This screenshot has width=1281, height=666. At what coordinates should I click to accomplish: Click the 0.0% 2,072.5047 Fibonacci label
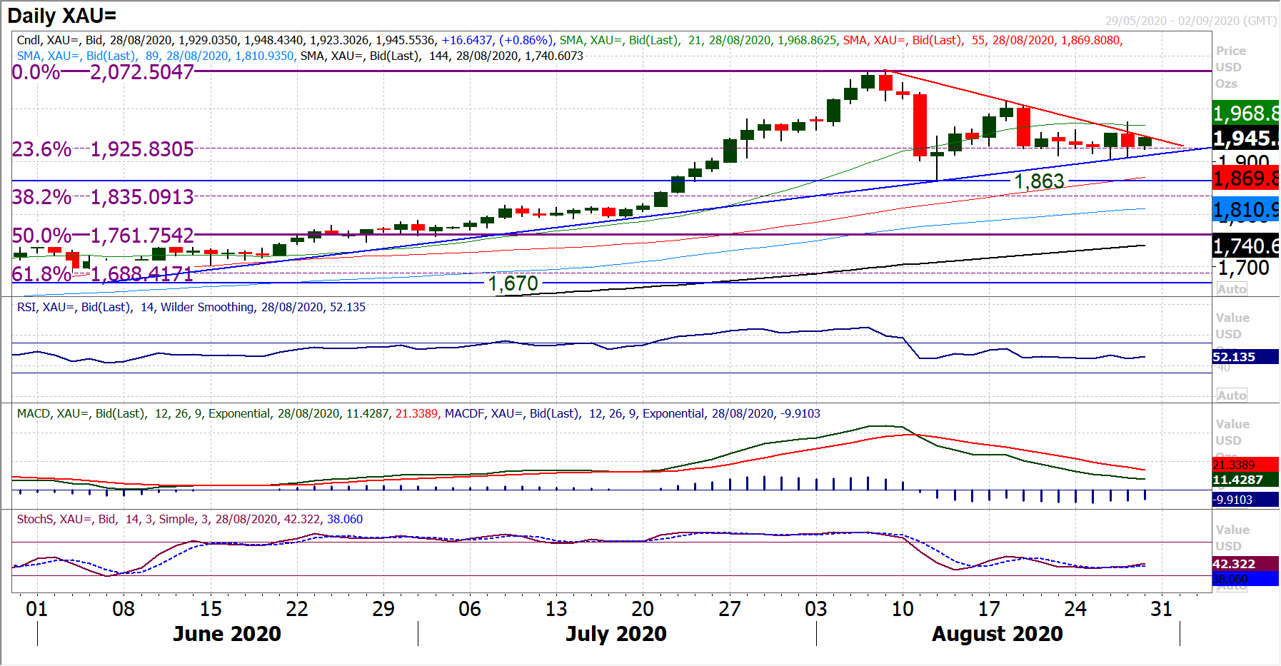(103, 72)
